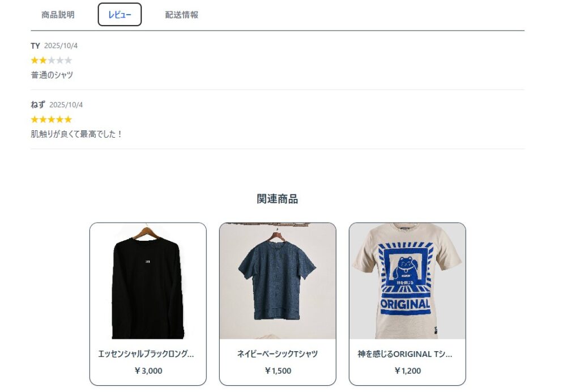Click the two-star rating of TY's review
The width and height of the screenshot is (580, 392).
pyautogui.click(x=52, y=60)
